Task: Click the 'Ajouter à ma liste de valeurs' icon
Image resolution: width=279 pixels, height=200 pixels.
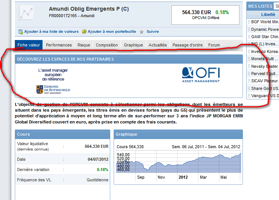Action: point(21,32)
